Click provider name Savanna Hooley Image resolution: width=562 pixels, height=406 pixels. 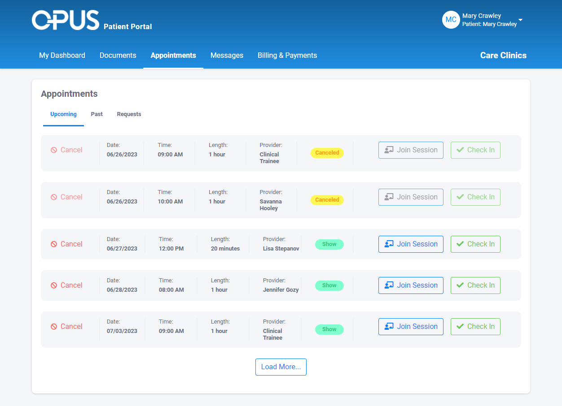[x=271, y=205]
